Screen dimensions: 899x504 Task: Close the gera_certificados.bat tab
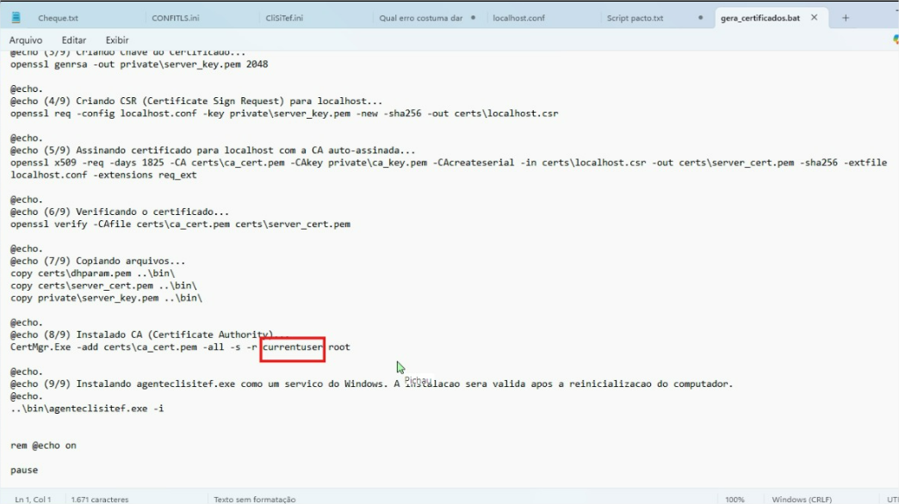coord(814,18)
